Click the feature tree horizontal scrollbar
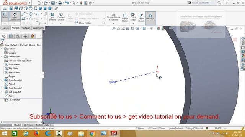The image size is (245, 137). (x=20, y=122)
